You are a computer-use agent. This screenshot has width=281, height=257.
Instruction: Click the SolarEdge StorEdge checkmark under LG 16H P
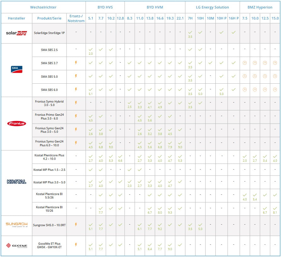233,32
